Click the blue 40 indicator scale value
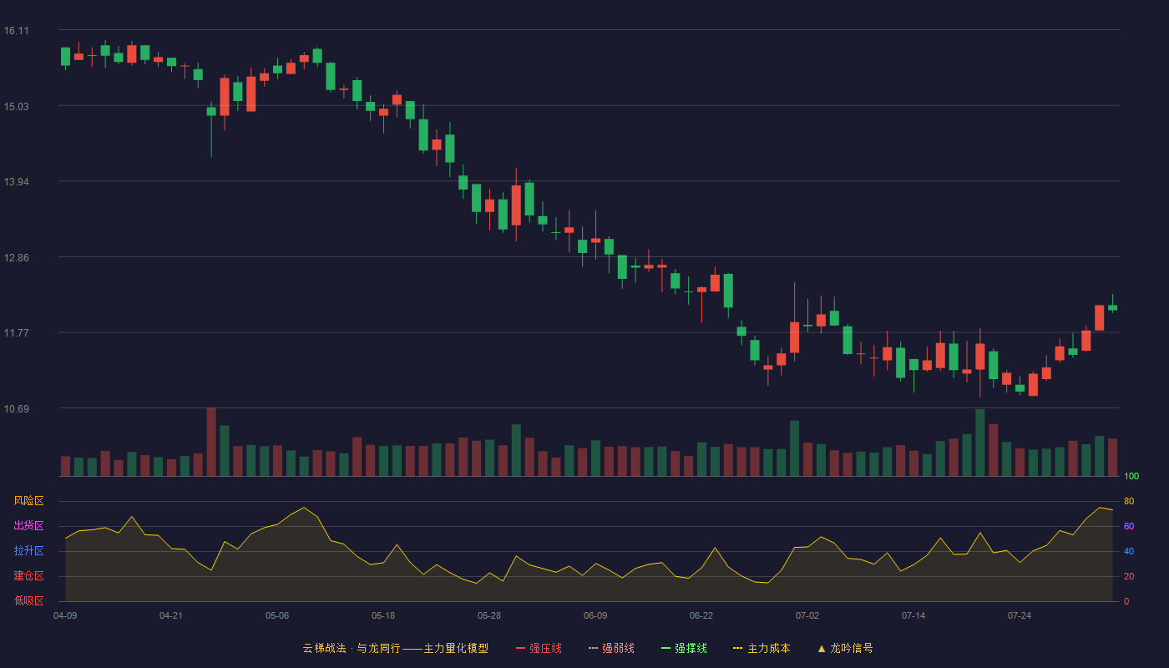Viewport: 1169px width, 668px height. coord(1129,551)
